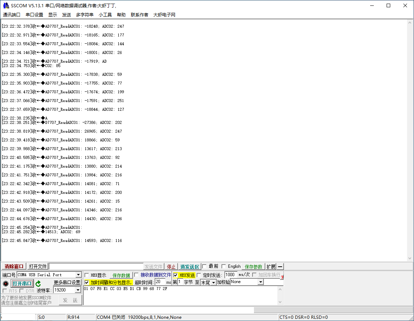Click the minus collapse panel button
Image resolution: width=414 pixels, height=321 pixels.
[280, 267]
